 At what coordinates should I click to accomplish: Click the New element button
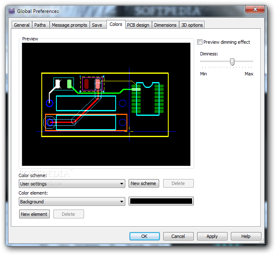pos(34,214)
